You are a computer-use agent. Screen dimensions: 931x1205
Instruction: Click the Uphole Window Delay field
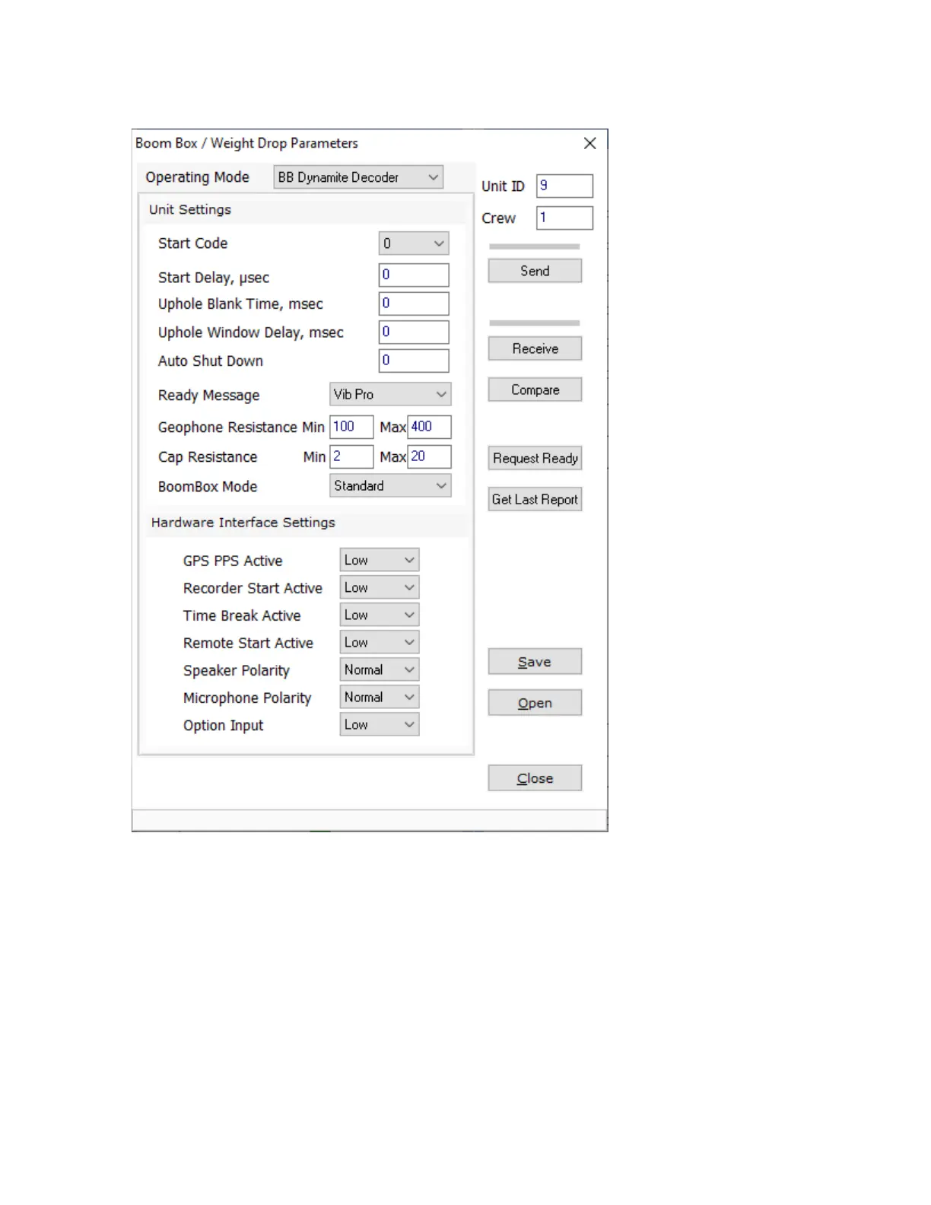pyautogui.click(x=414, y=332)
